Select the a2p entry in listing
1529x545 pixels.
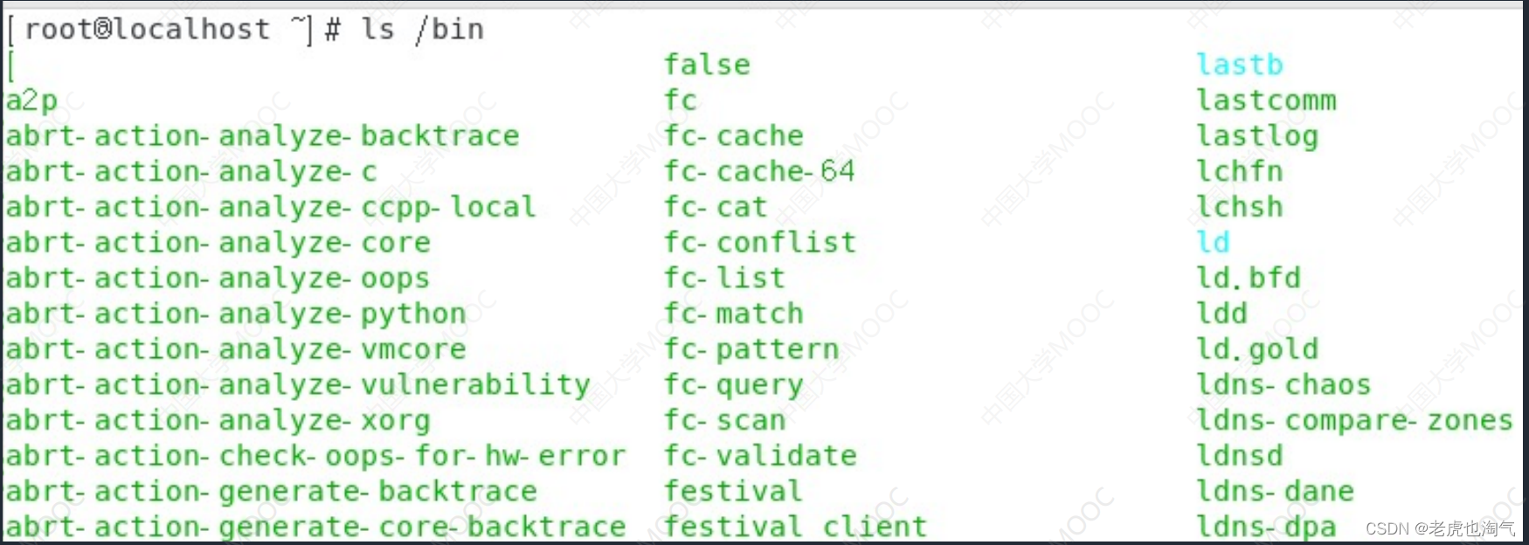tap(31, 100)
